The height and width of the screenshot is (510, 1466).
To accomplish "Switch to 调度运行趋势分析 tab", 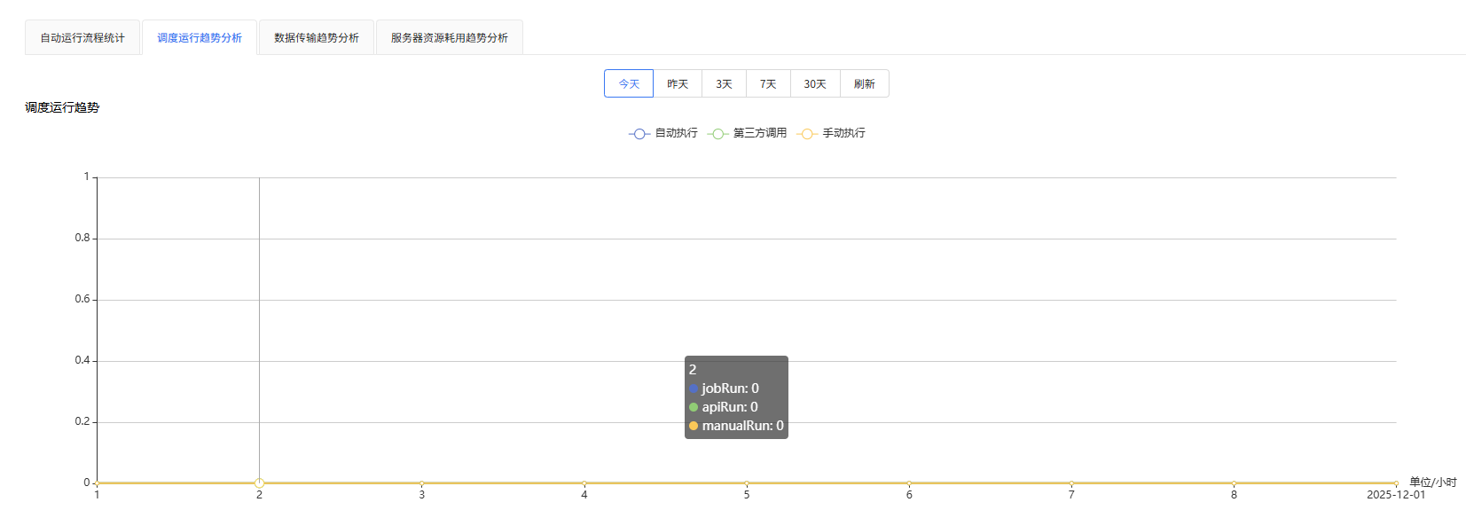I will [x=200, y=38].
